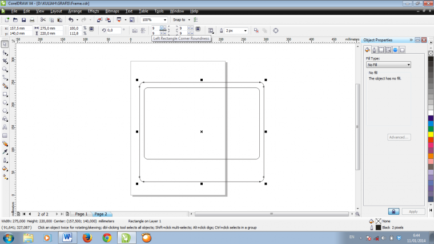The height and width of the screenshot is (244, 434).
Task: Open Google Chrome from the taskbar
Action: pyautogui.click(x=107, y=238)
